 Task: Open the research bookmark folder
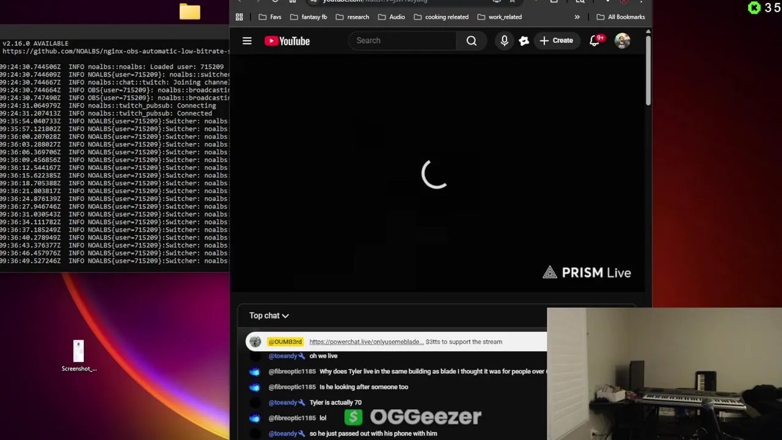point(352,17)
